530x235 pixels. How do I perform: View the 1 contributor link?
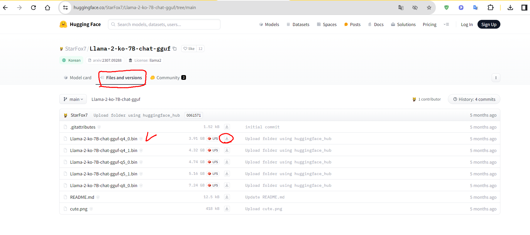426,99
